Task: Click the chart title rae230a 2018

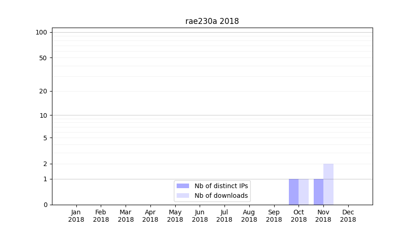Action: click(212, 21)
